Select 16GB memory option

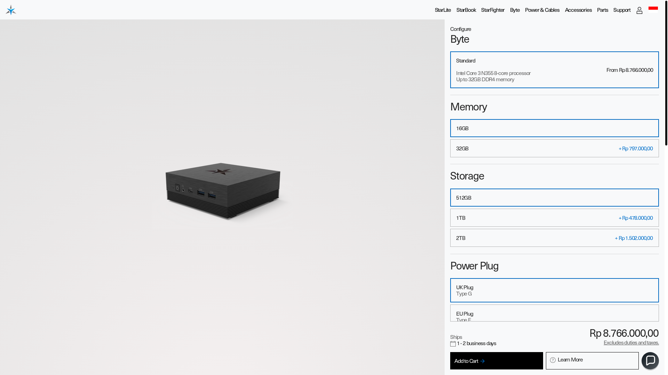tap(554, 128)
